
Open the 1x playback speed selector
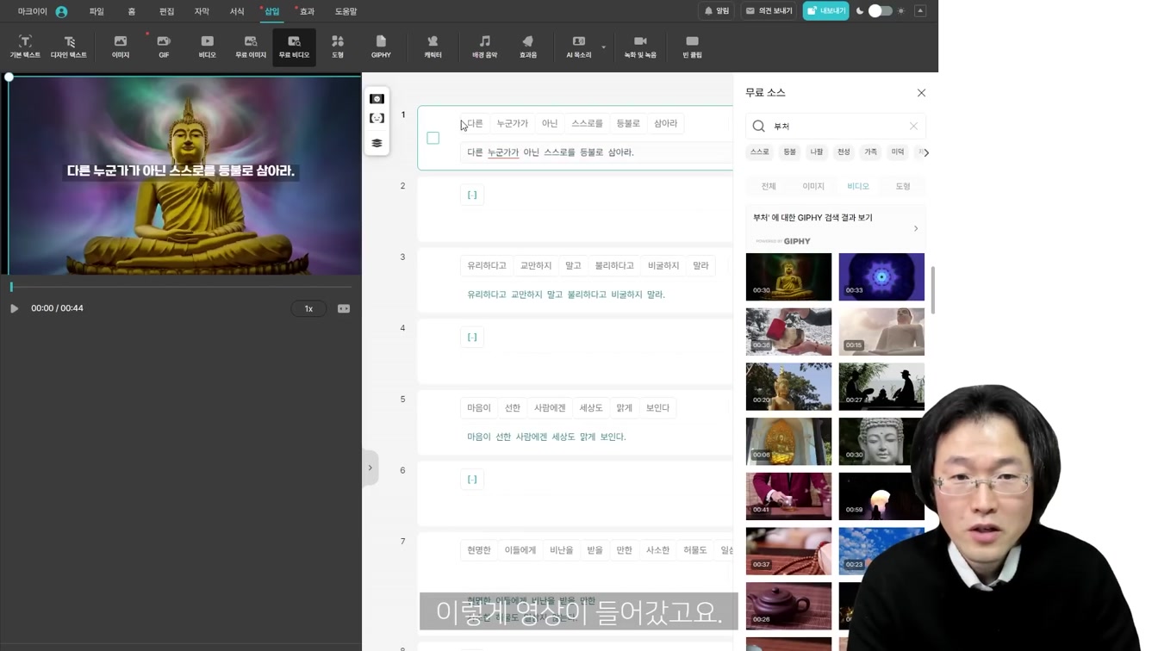click(308, 308)
